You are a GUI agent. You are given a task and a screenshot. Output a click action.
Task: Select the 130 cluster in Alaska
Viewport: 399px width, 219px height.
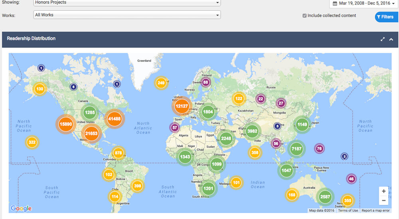click(40, 89)
